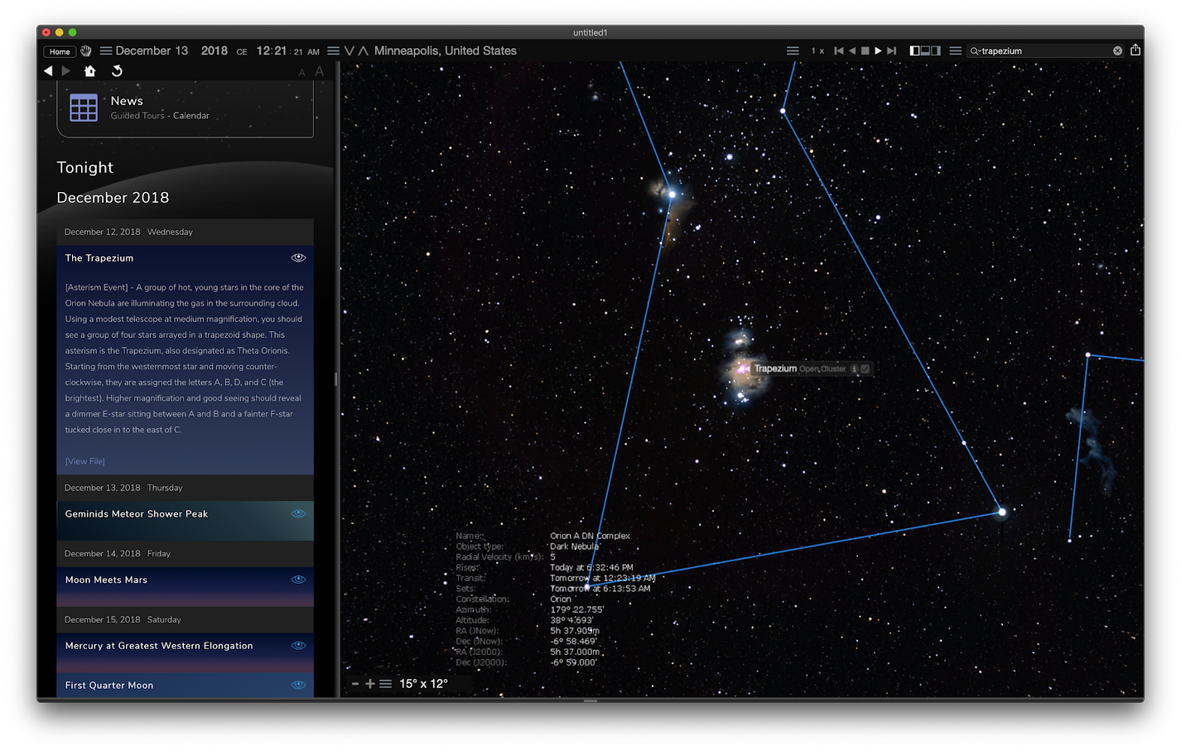Open the News Guided Tours calendar icon
1181x751 pixels.
pos(83,106)
